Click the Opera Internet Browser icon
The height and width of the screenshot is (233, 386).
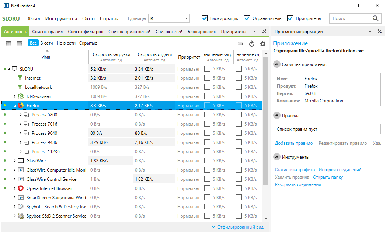point(21,188)
